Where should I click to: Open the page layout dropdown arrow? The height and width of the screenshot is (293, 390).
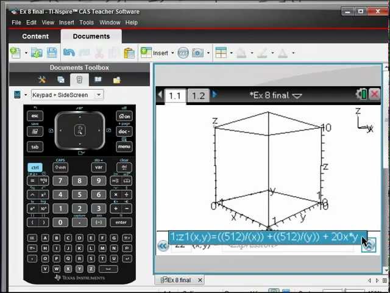(232, 53)
